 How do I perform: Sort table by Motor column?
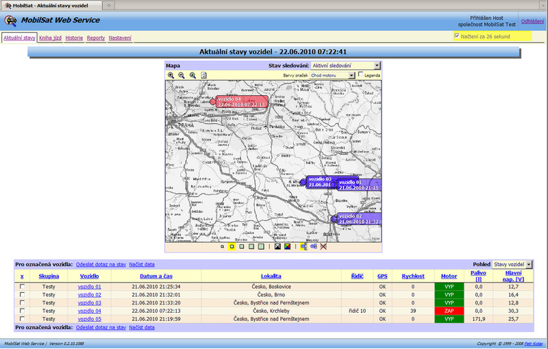pyautogui.click(x=449, y=276)
